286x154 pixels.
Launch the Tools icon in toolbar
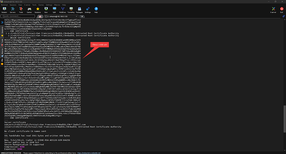click(x=21, y=10)
